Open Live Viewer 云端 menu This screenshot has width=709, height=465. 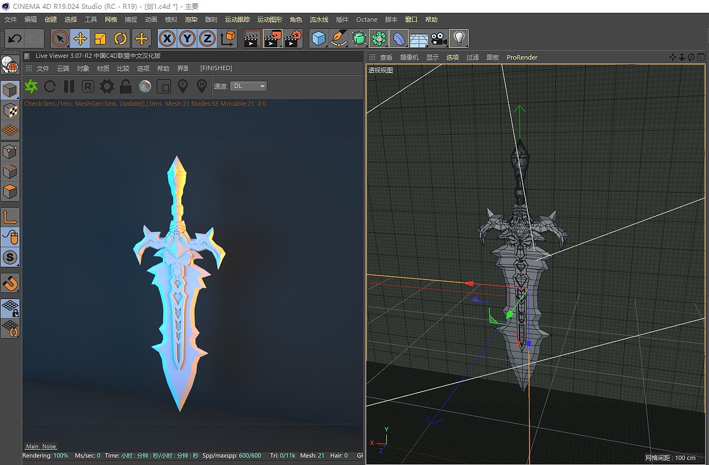pyautogui.click(x=63, y=68)
